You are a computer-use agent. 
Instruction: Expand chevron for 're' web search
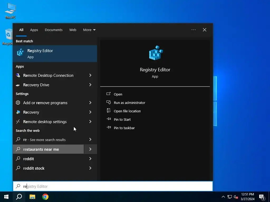pos(90,139)
